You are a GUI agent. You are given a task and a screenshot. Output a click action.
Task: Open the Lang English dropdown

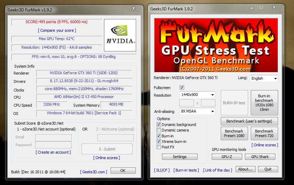point(264,78)
